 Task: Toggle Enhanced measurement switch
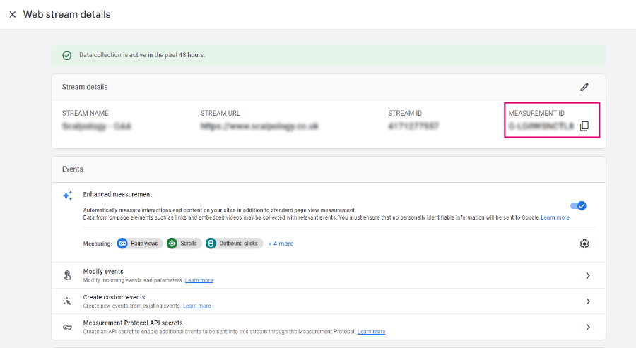[578, 206]
